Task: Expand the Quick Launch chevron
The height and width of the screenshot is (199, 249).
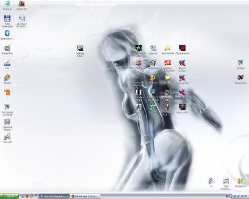Action: tap(36, 196)
